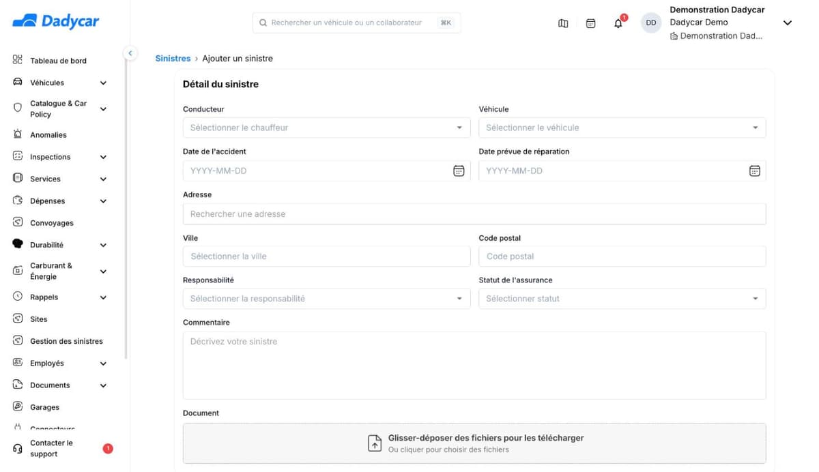The image size is (819, 472).
Task: Click the Employés sidebar icon
Action: (18, 363)
